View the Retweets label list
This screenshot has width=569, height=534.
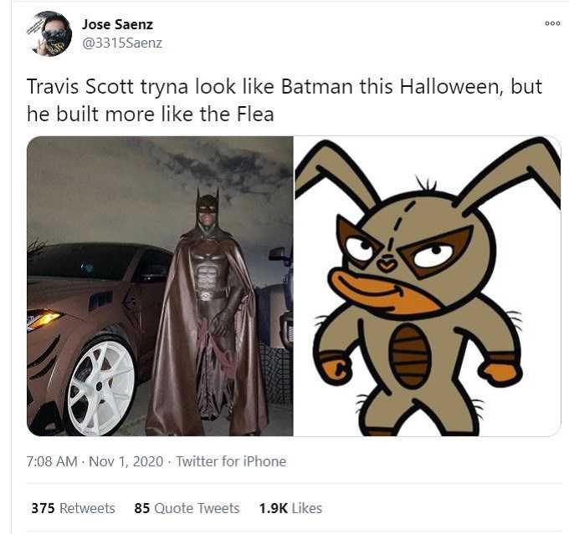87,508
